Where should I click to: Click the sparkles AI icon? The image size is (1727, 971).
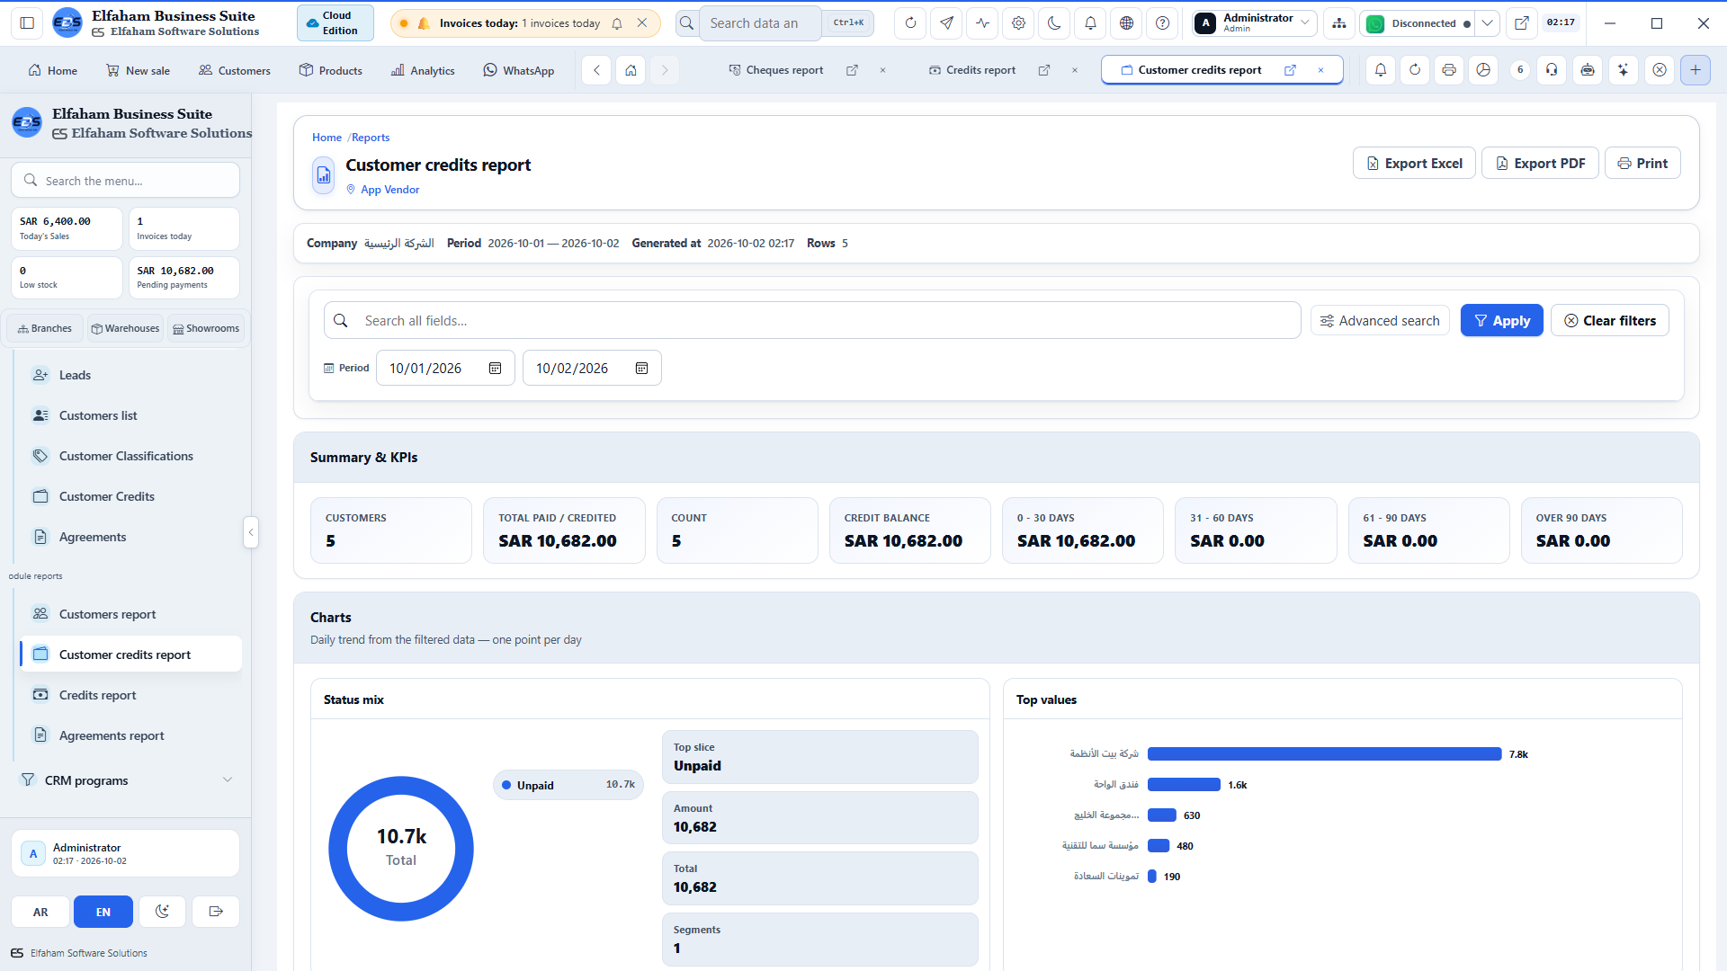1623,70
